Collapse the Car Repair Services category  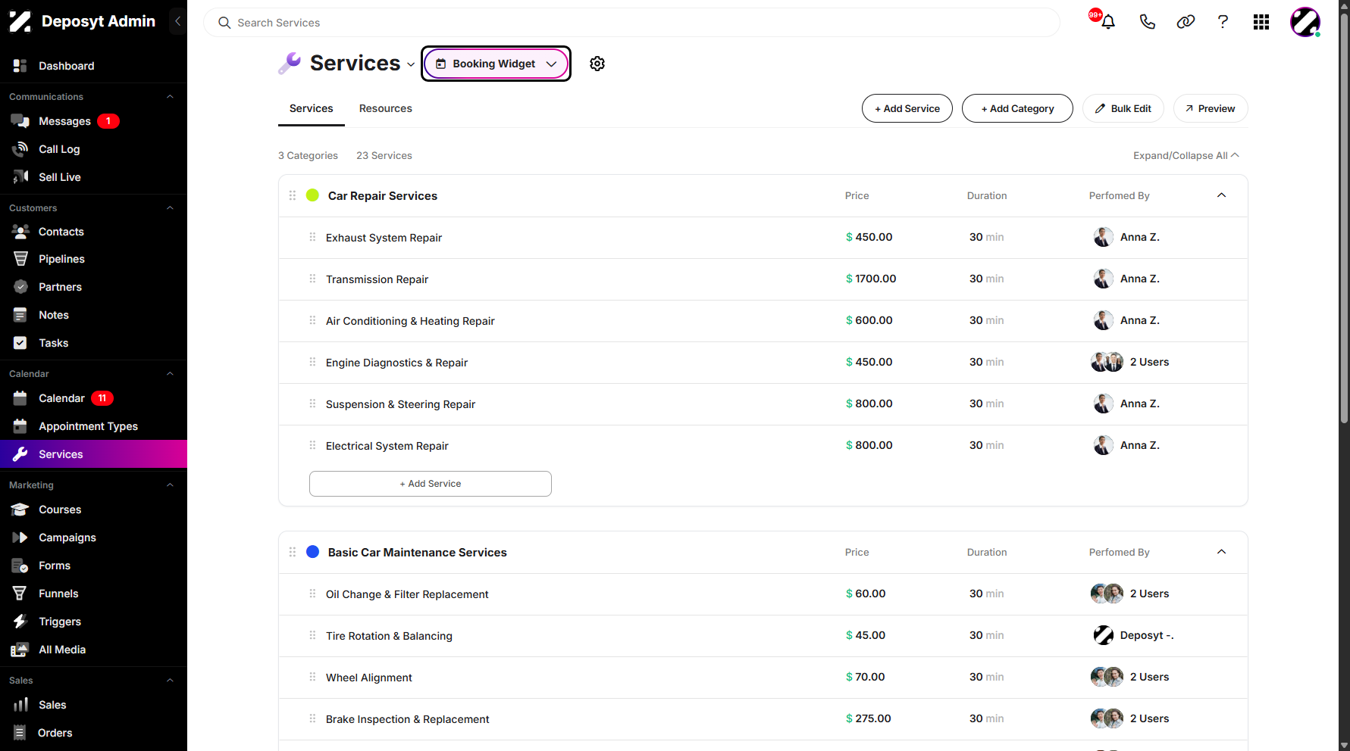1221,195
